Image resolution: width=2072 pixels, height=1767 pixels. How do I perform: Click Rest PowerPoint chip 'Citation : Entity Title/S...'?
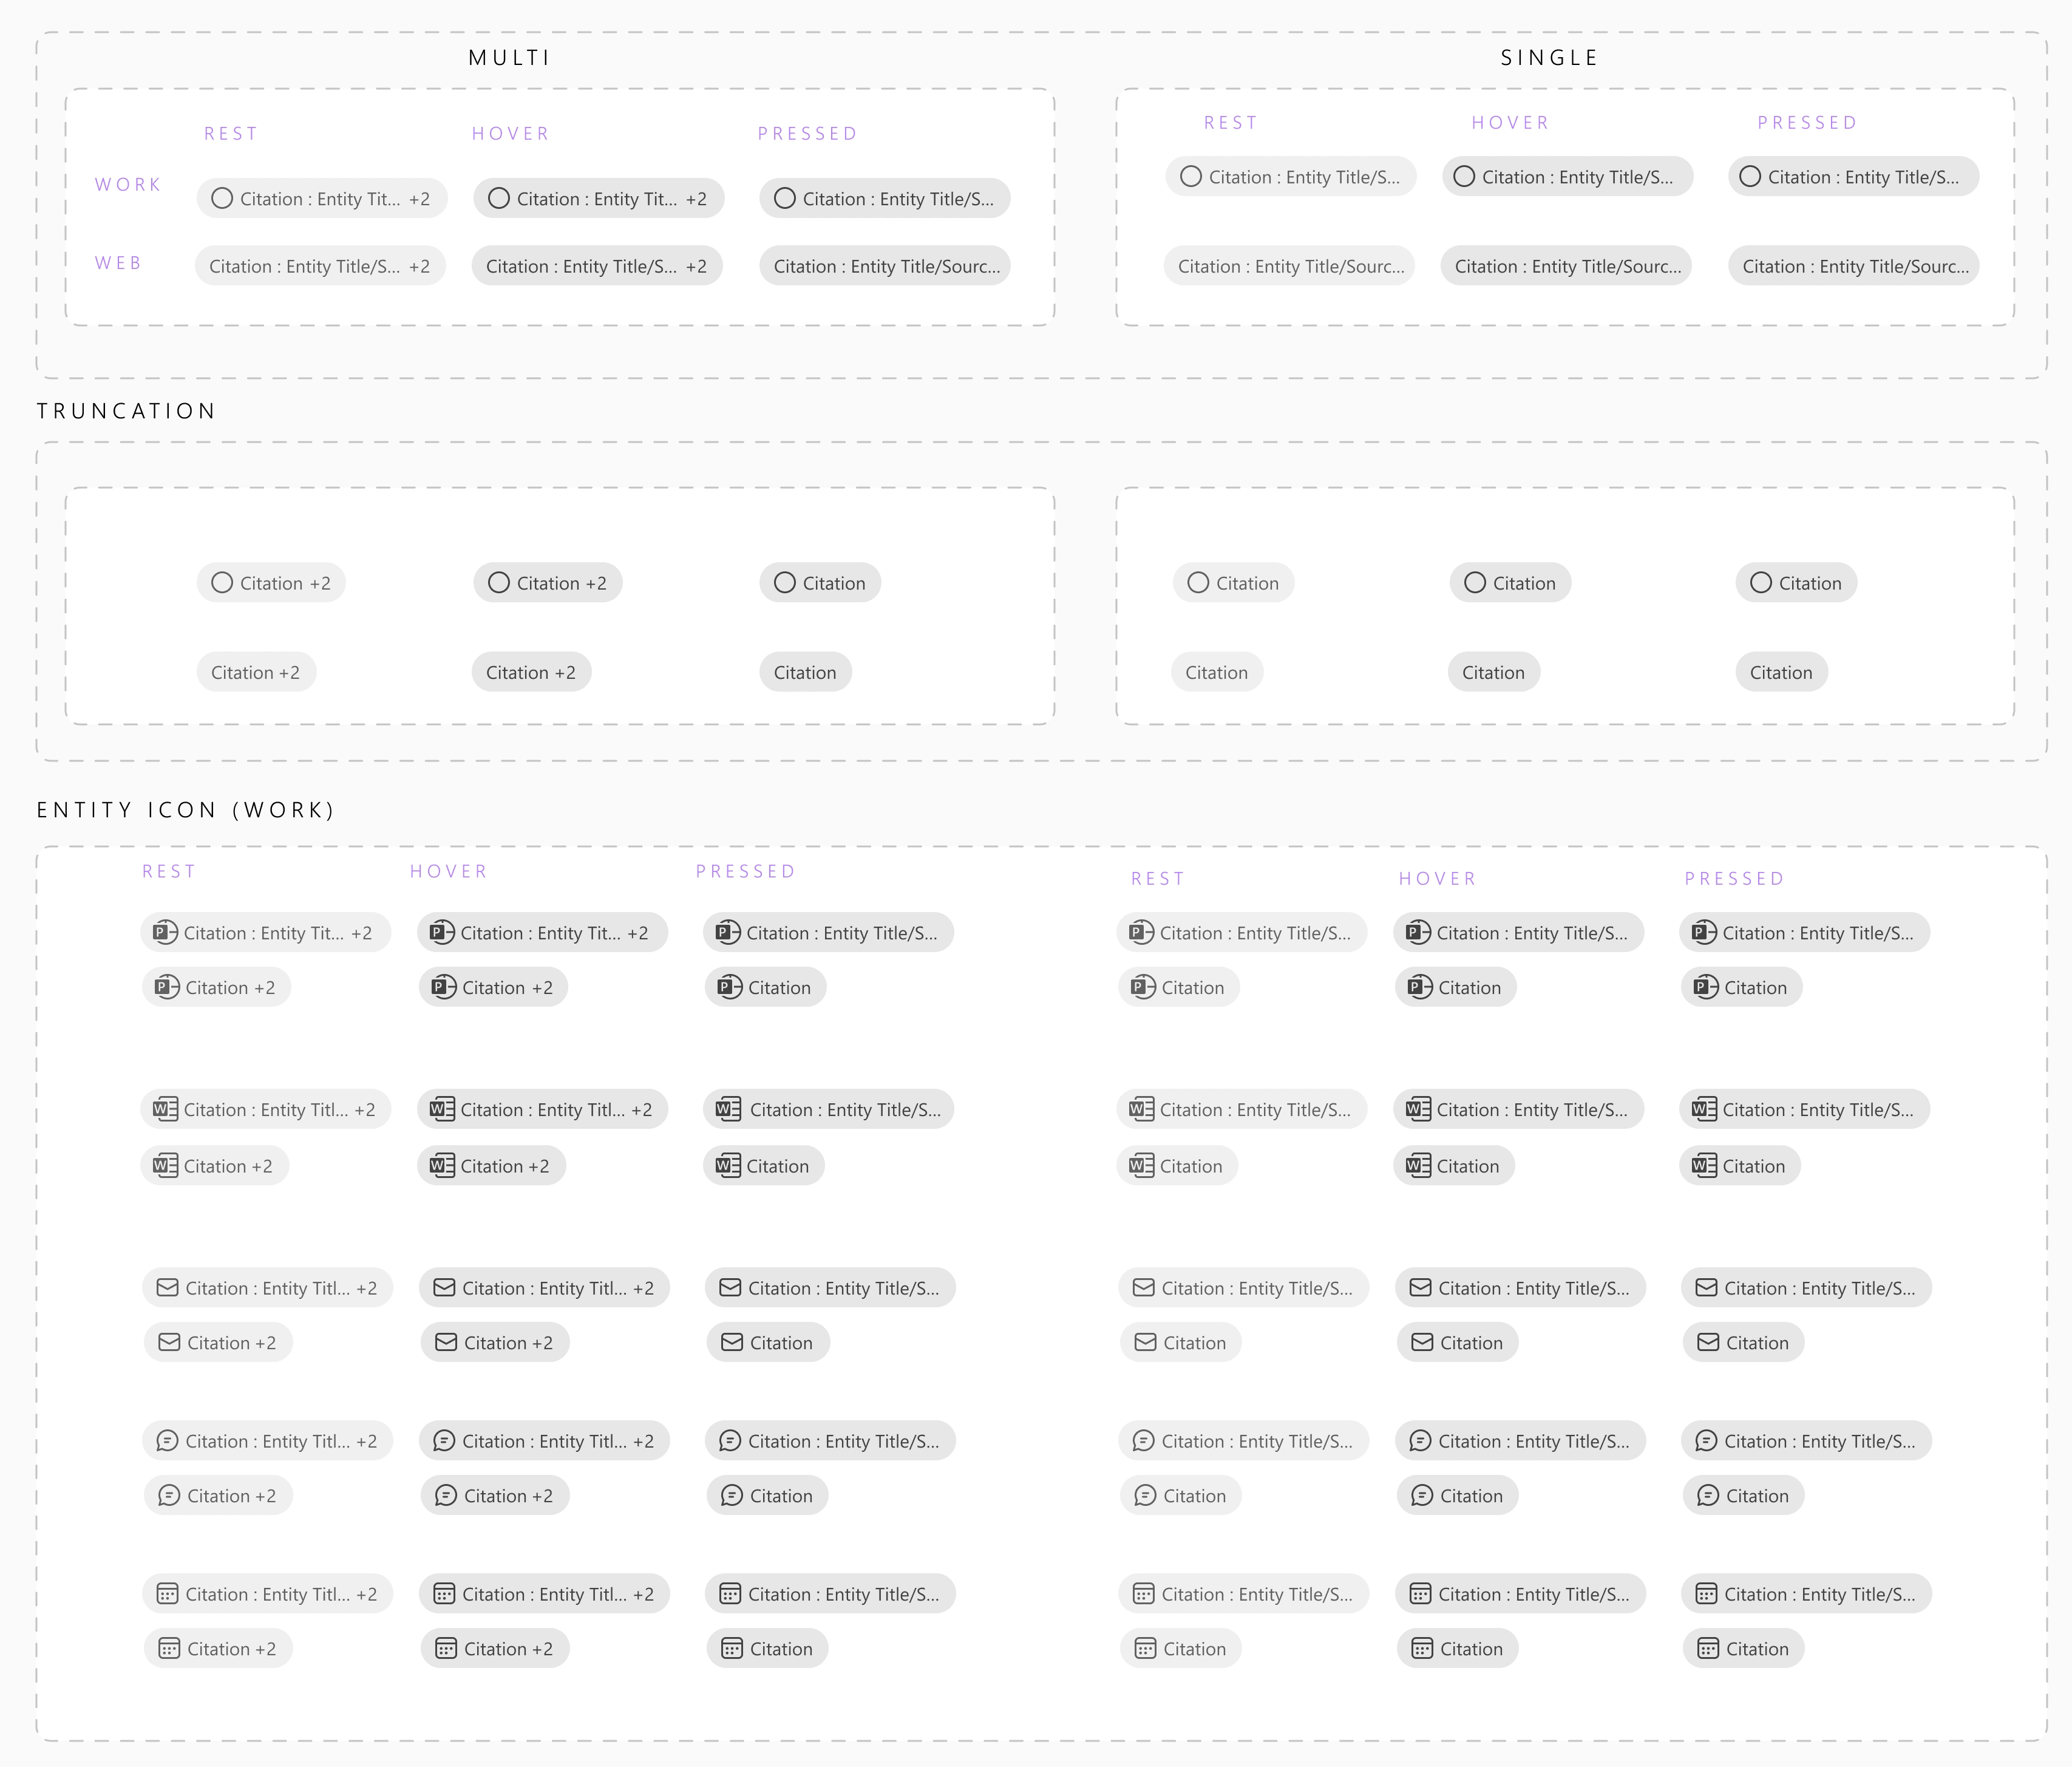click(x=1241, y=932)
